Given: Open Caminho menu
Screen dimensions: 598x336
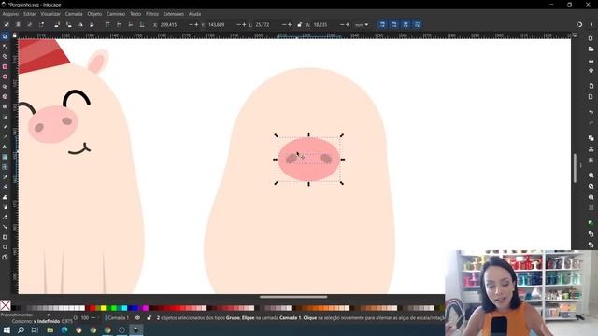Looking at the screenshot, I should pyautogui.click(x=116, y=14).
